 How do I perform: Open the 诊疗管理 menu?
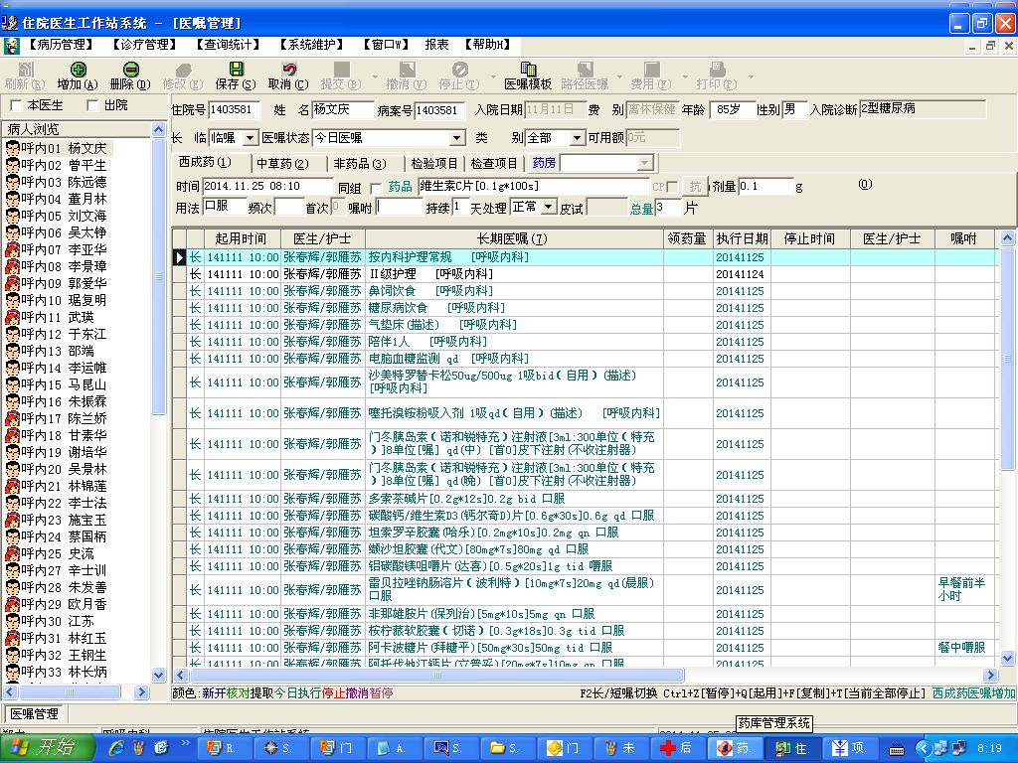coord(144,45)
